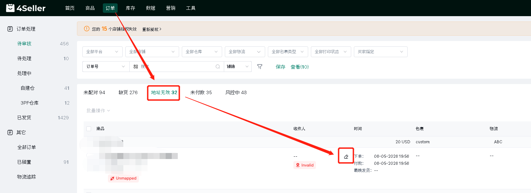Expand the 全部物流 dropdown
Screen dimensions: 531x193
pyautogui.click(x=245, y=52)
